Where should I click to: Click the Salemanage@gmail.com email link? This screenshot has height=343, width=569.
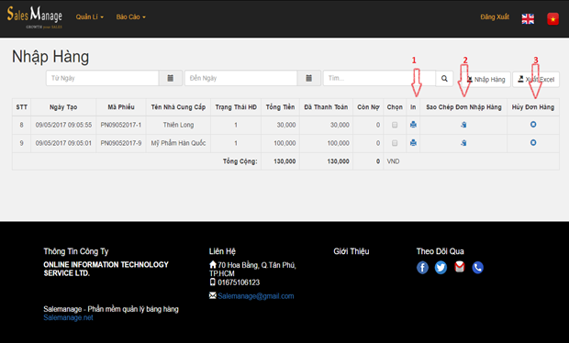pyautogui.click(x=256, y=296)
